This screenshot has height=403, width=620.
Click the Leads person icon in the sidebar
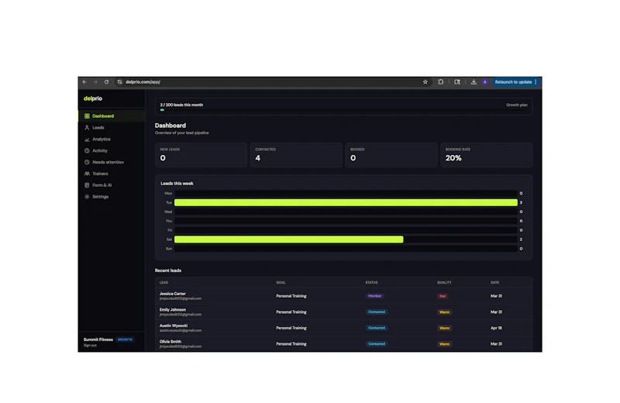pyautogui.click(x=87, y=127)
